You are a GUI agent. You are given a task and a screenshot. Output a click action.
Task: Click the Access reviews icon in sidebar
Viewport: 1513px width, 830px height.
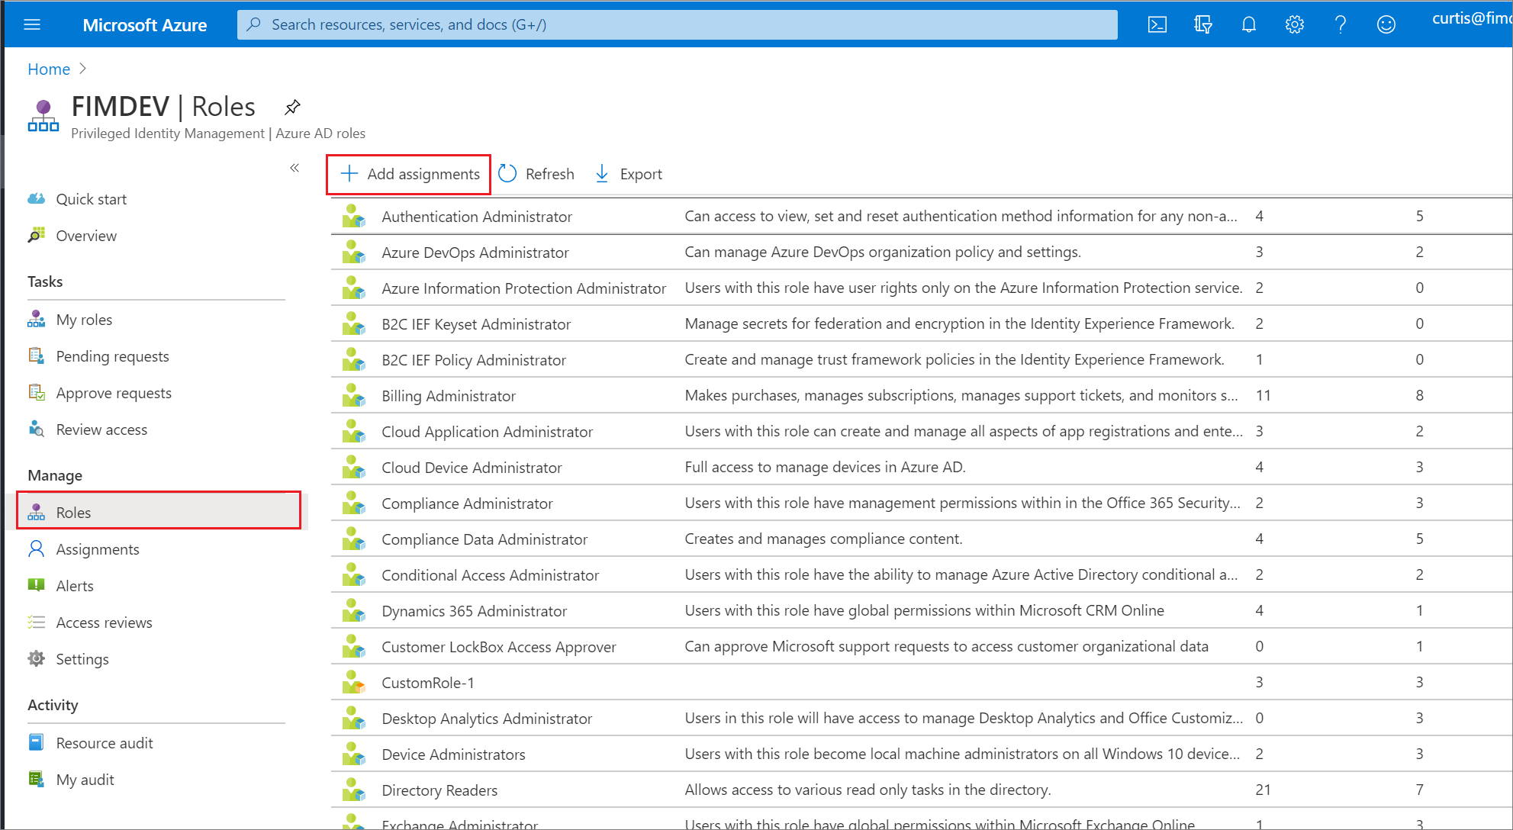[38, 622]
